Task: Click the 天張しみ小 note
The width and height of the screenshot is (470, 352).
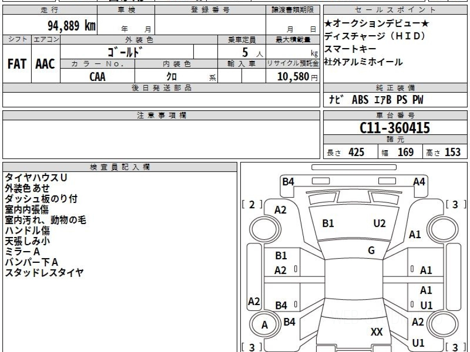Action: 27,241
